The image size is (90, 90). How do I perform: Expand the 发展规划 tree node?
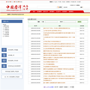[3, 29]
